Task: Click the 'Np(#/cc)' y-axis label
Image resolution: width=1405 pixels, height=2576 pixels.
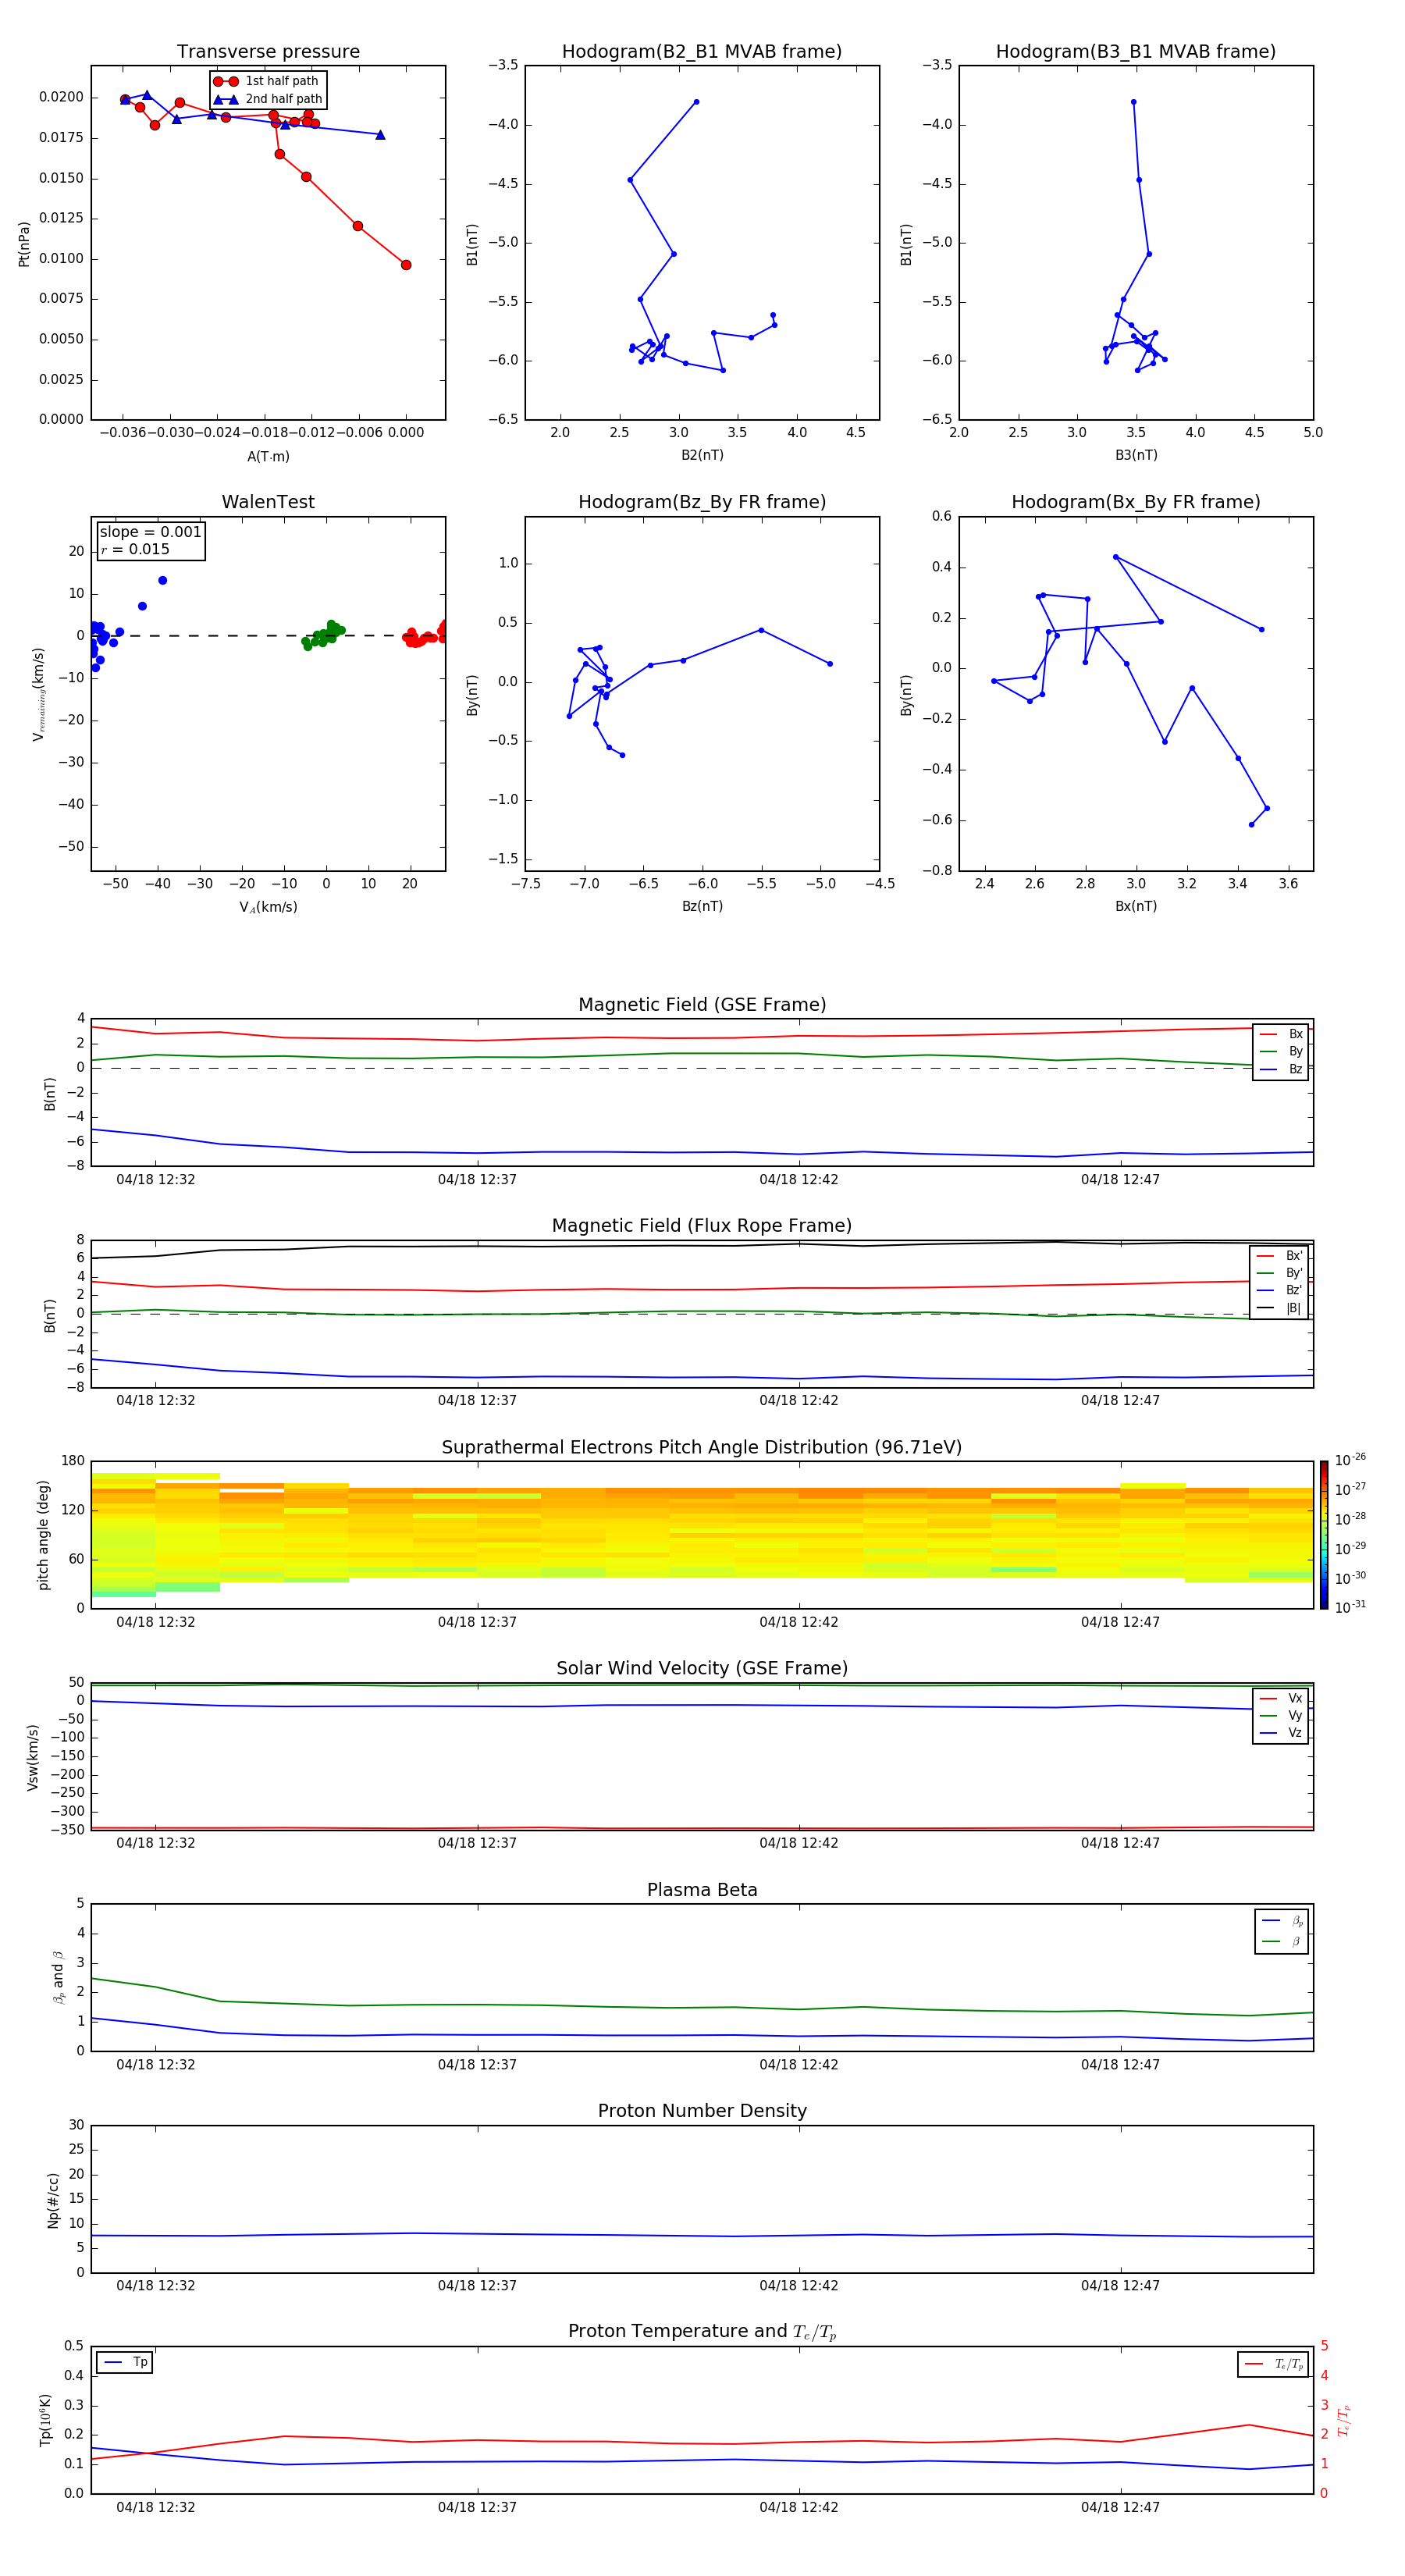Action: coord(53,2200)
